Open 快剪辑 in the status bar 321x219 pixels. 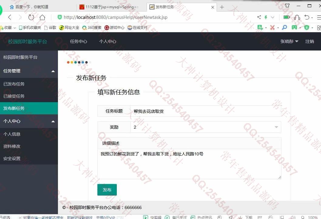[x=152, y=217]
